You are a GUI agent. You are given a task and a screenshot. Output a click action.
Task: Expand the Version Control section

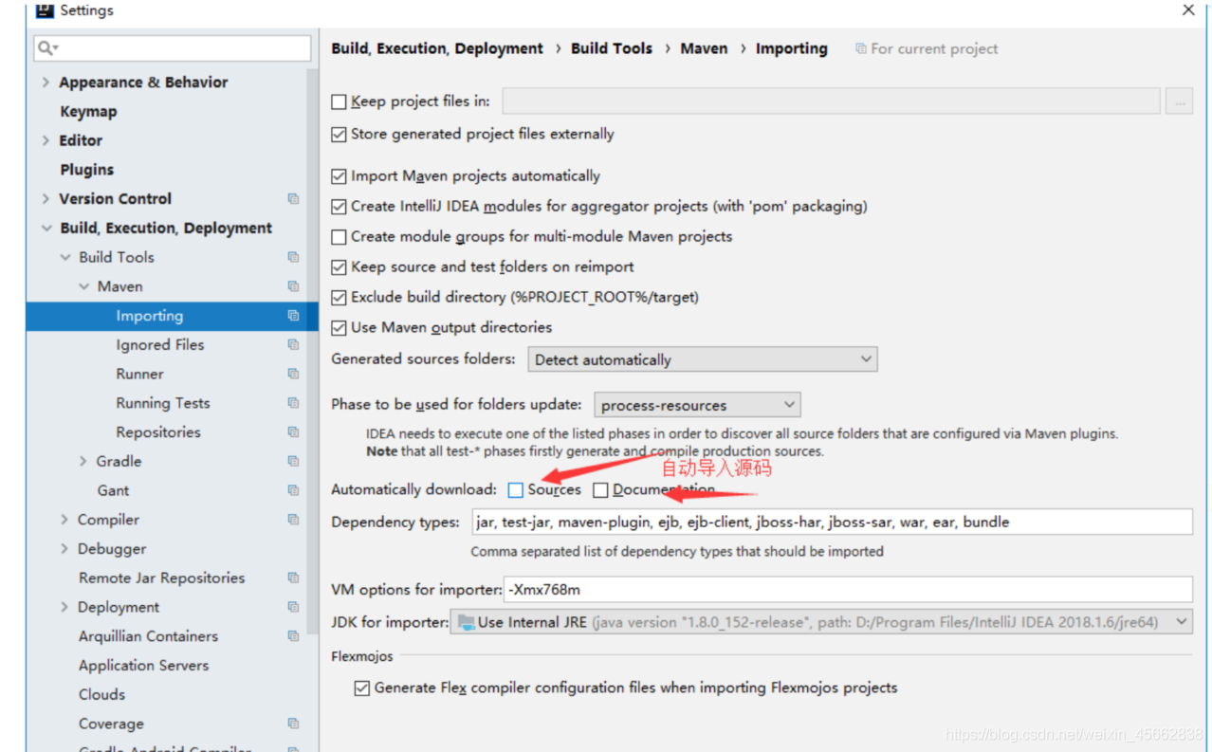(x=46, y=199)
